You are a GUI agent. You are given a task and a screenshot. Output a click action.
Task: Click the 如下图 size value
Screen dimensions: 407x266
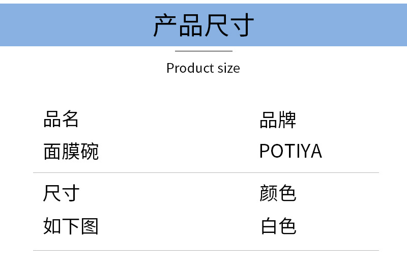click(71, 226)
